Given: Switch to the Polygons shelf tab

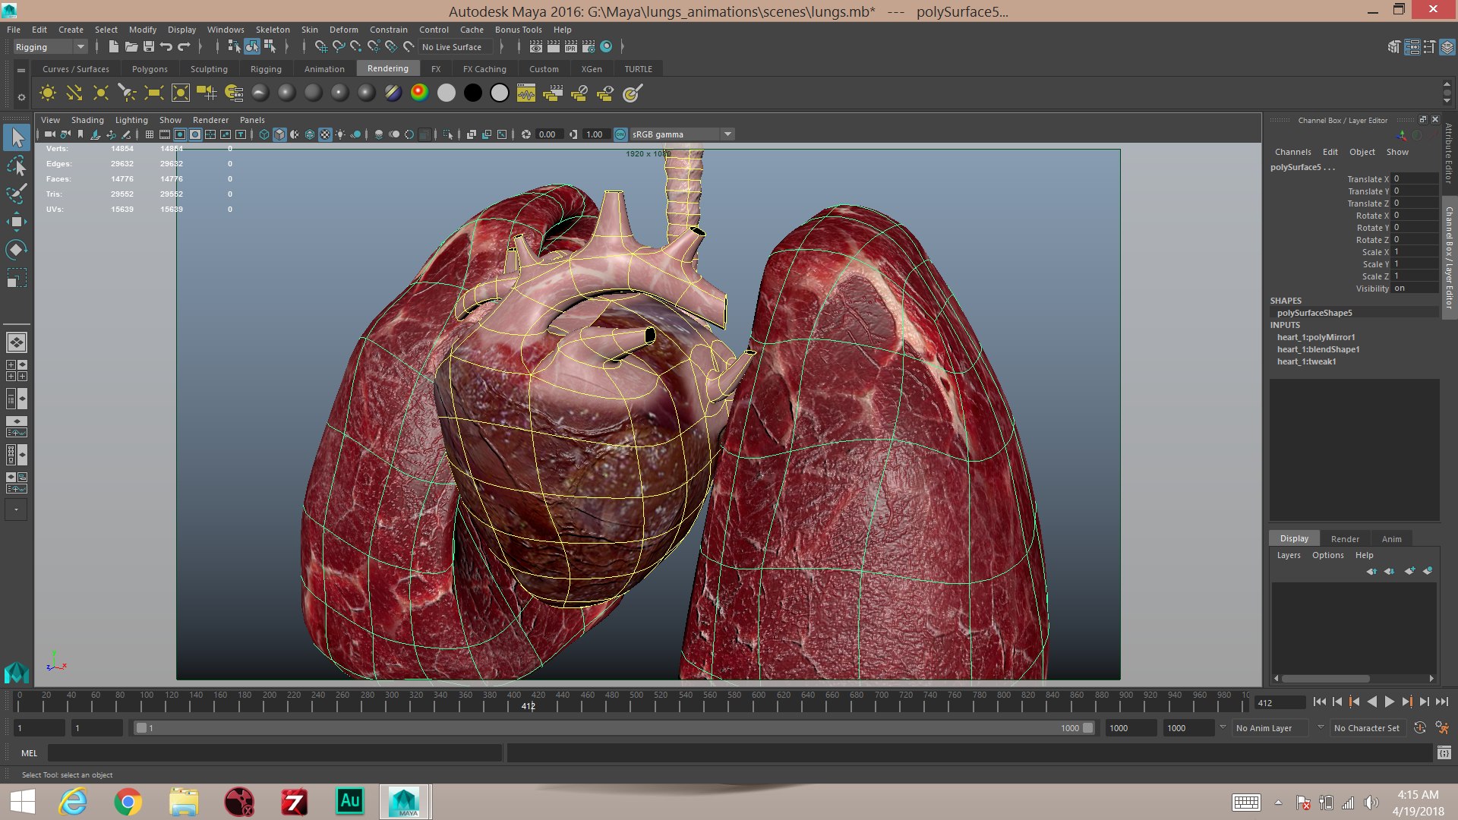Looking at the screenshot, I should [150, 69].
